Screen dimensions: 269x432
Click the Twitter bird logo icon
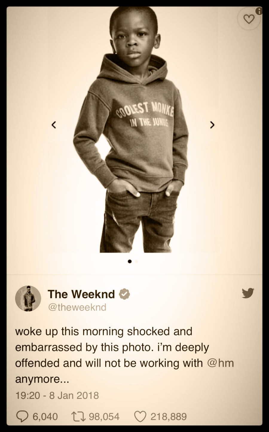tap(248, 293)
